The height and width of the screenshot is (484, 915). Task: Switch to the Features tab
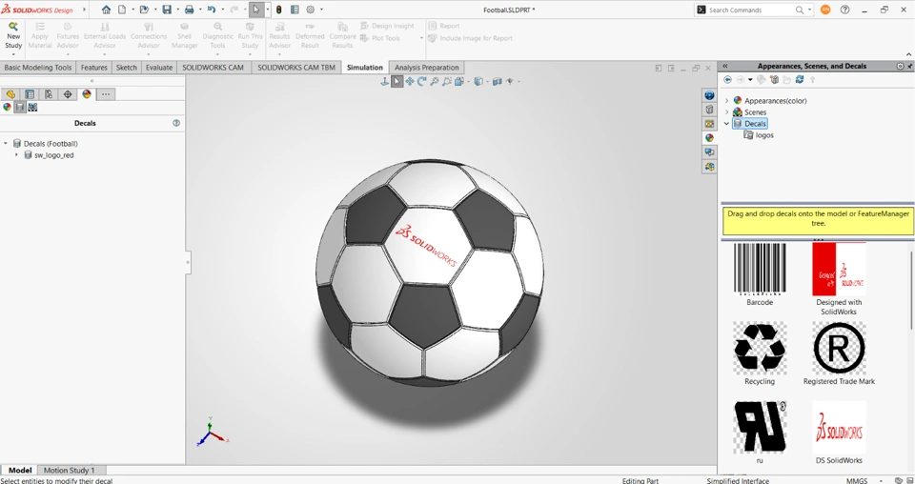pyautogui.click(x=94, y=67)
